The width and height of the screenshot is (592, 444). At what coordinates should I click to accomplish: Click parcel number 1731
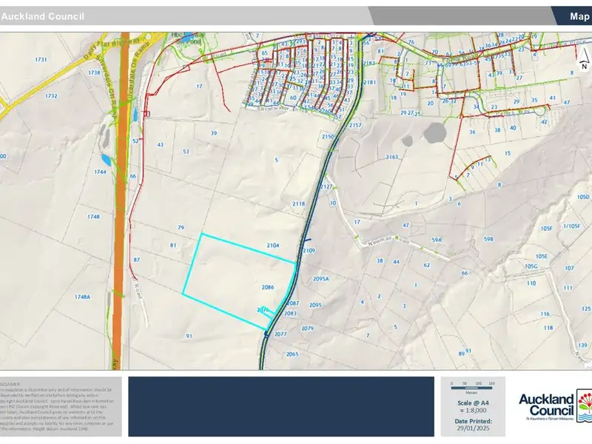[41, 59]
